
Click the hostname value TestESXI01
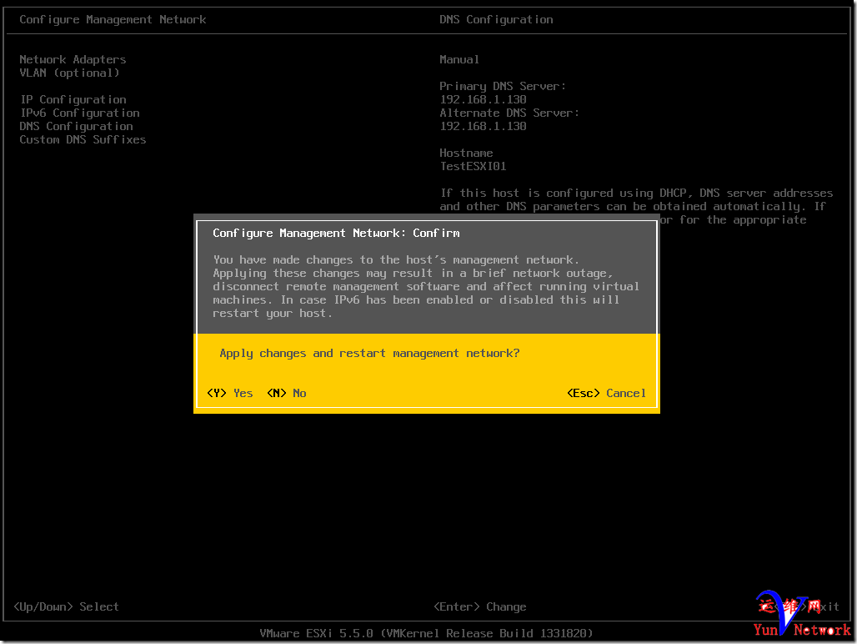(x=474, y=166)
